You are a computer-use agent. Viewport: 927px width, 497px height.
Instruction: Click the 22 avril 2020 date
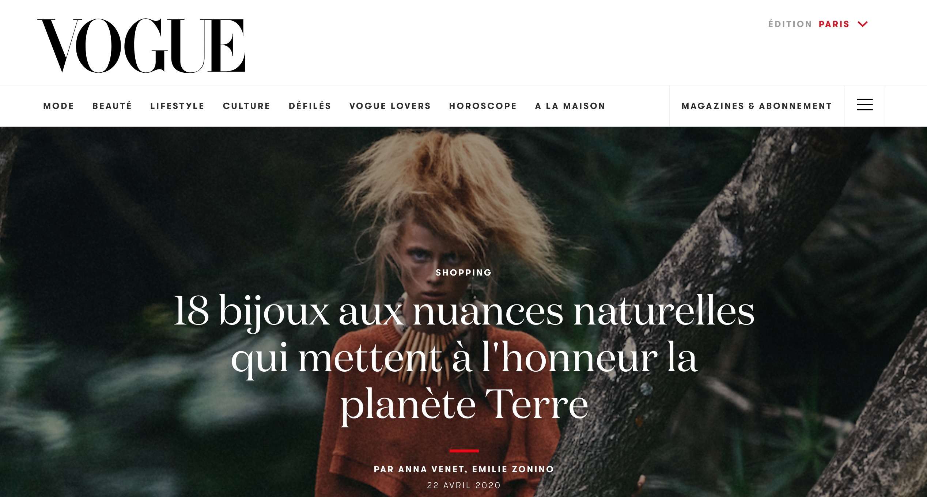coord(464,485)
